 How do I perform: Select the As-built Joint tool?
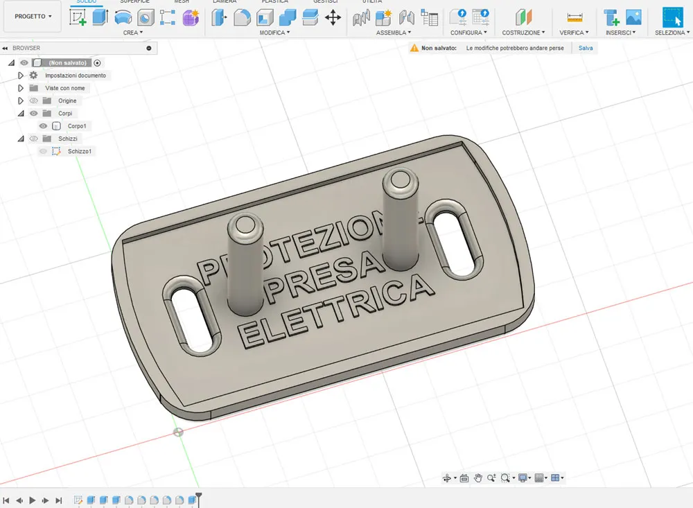point(407,18)
